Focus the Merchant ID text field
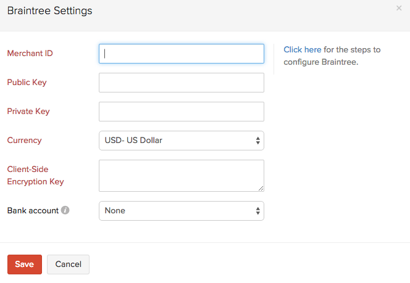 pos(182,54)
